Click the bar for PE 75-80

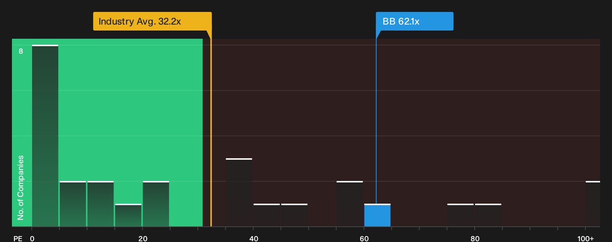(x=460, y=215)
